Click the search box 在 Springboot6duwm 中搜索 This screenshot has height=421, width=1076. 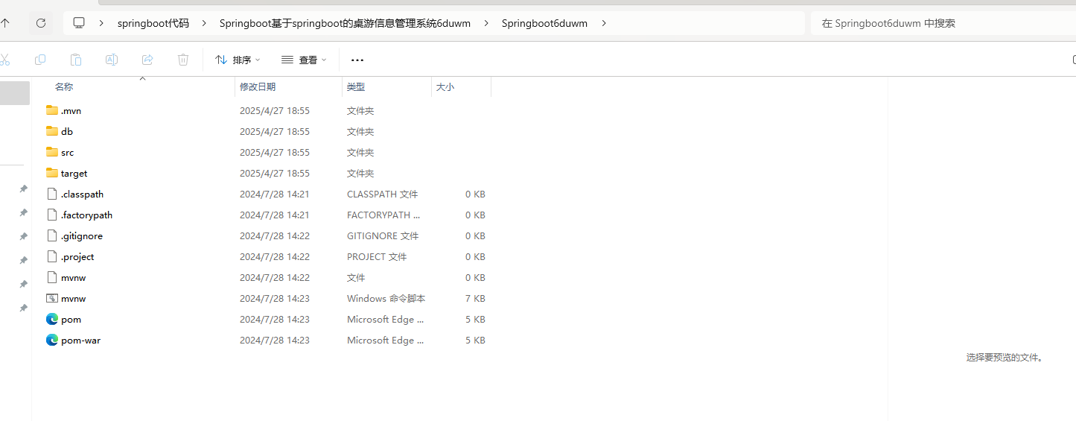tap(943, 23)
